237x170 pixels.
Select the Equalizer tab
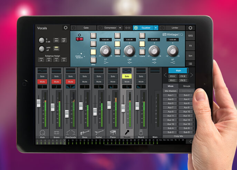pos(146,28)
